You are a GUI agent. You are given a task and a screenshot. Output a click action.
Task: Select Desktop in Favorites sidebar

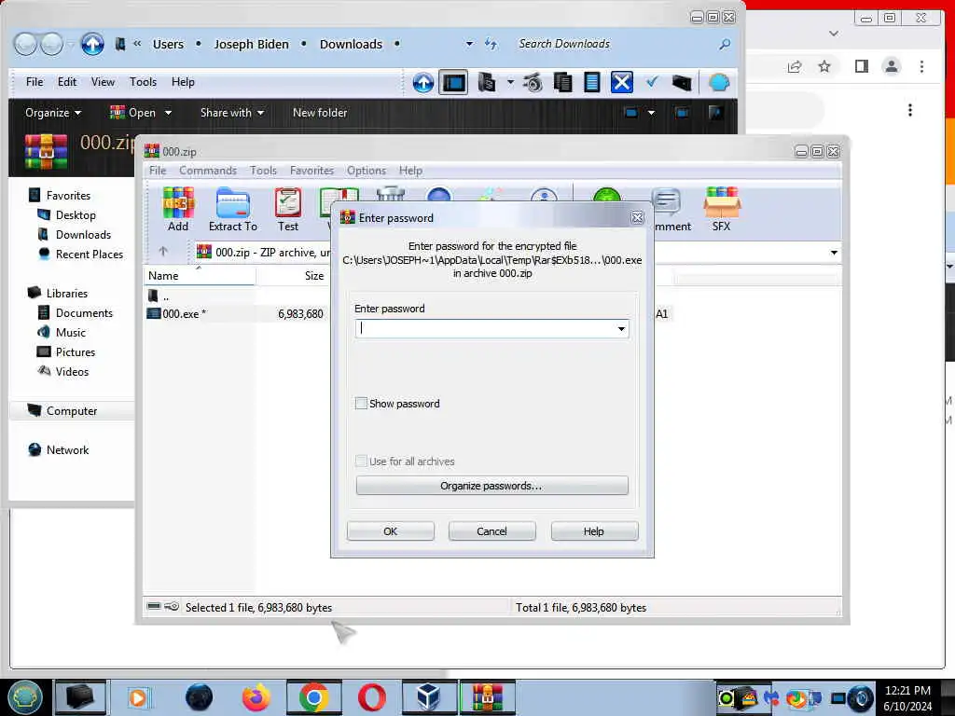pyautogui.click(x=76, y=215)
